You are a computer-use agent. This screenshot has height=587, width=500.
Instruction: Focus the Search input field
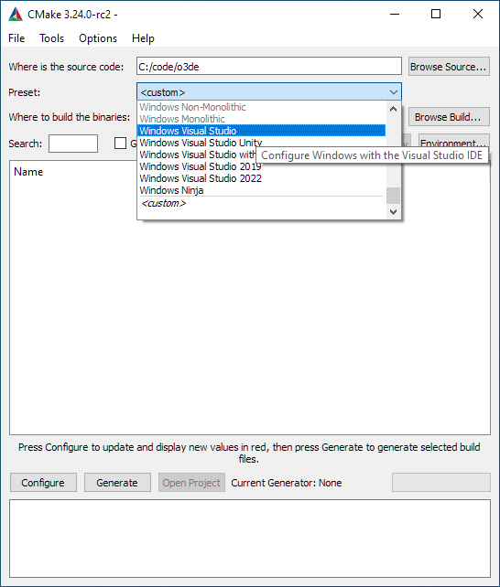[x=73, y=144]
